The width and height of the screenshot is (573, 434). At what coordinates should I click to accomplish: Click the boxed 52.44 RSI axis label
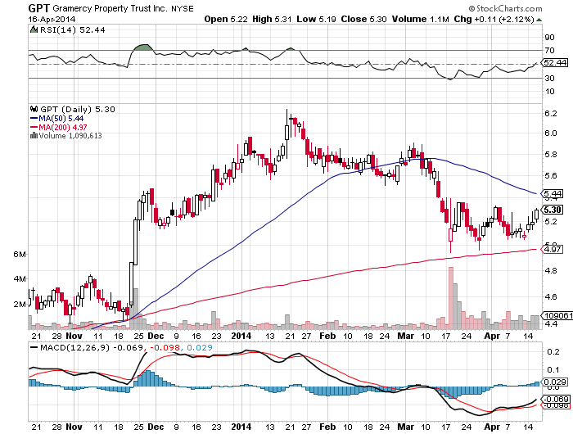click(x=555, y=63)
